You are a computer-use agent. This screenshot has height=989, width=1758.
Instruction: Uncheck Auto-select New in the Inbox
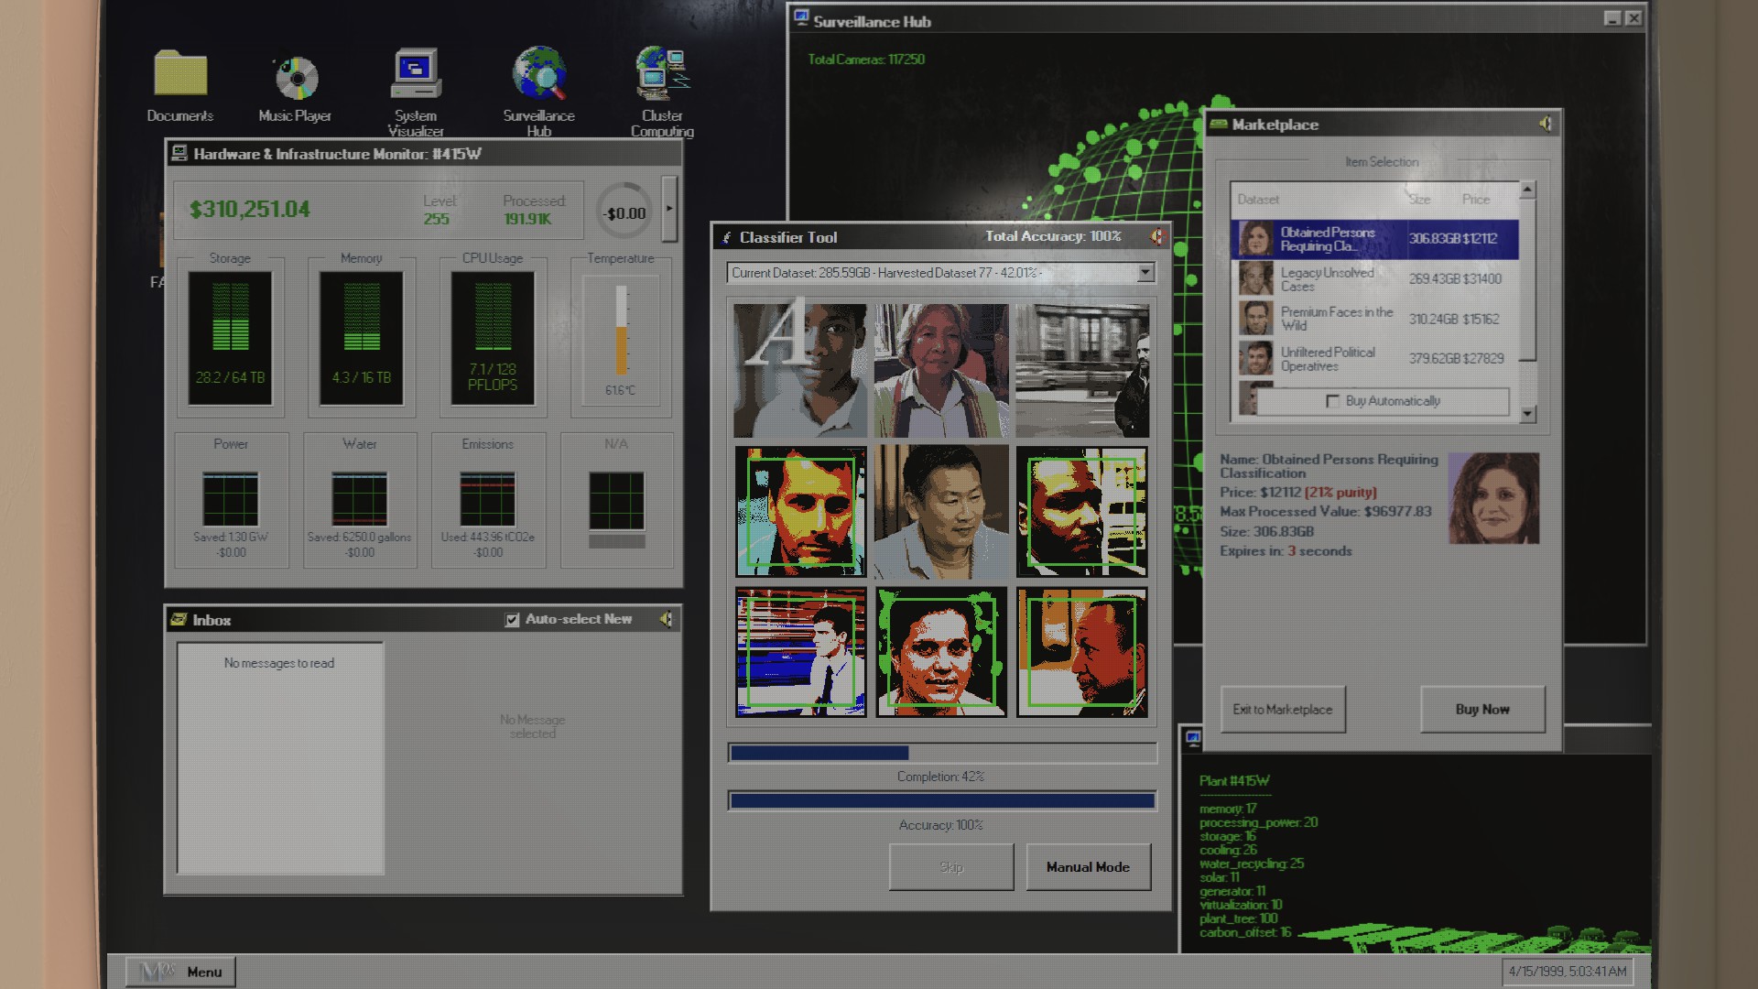coord(512,620)
